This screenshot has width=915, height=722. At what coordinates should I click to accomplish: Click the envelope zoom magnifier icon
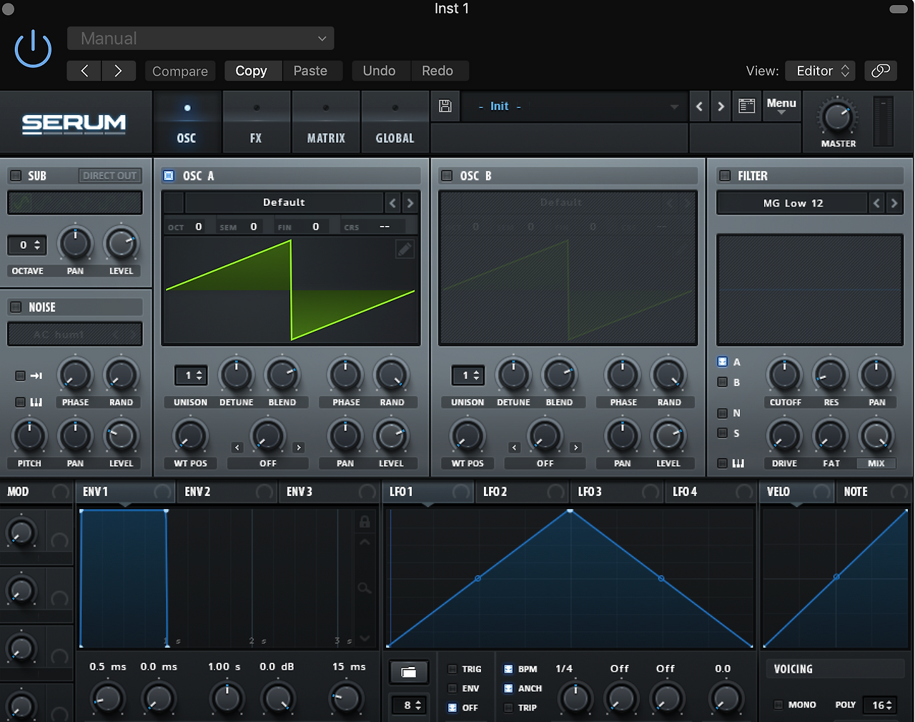[x=365, y=588]
